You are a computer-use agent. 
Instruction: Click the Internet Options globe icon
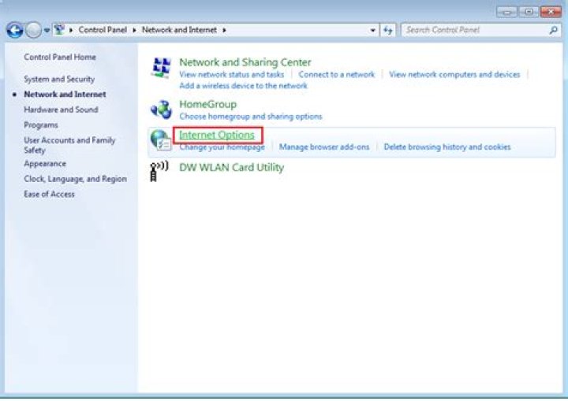click(x=161, y=140)
